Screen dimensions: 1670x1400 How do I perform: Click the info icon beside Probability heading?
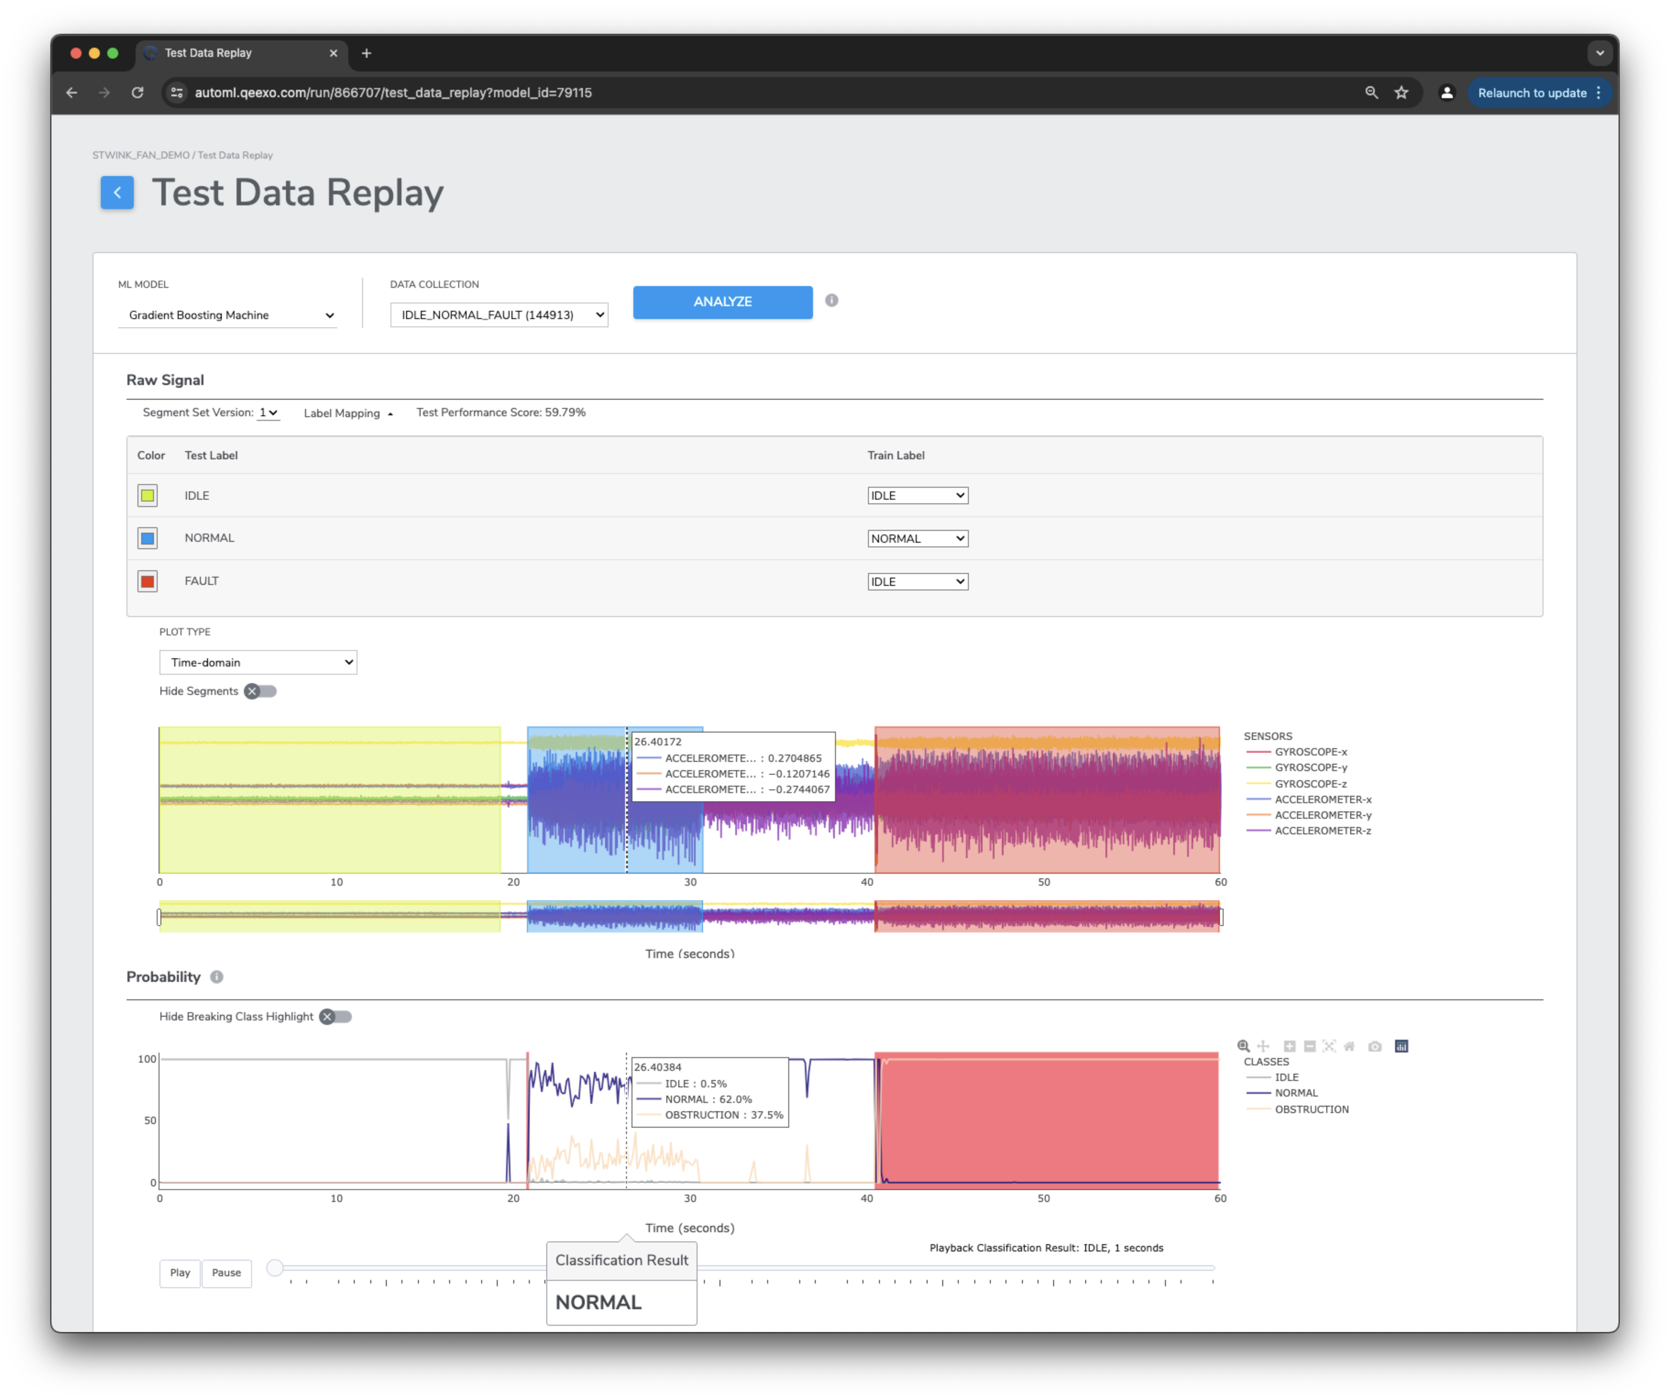(216, 977)
